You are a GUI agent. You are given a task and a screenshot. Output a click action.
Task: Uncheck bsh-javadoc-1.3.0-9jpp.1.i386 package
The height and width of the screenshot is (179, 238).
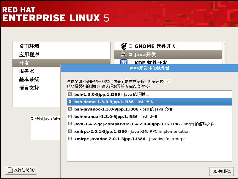pyautogui.click(x=70, y=109)
